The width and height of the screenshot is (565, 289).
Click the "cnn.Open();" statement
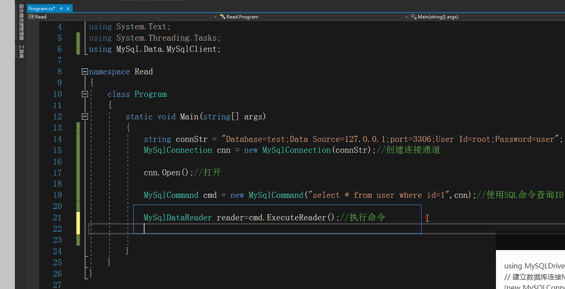point(169,173)
